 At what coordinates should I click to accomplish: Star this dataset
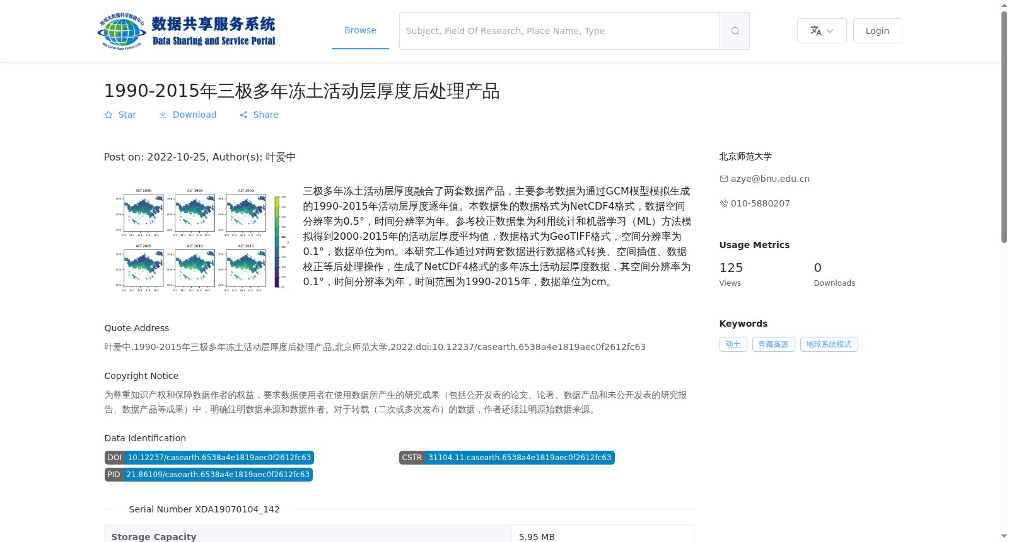point(120,115)
